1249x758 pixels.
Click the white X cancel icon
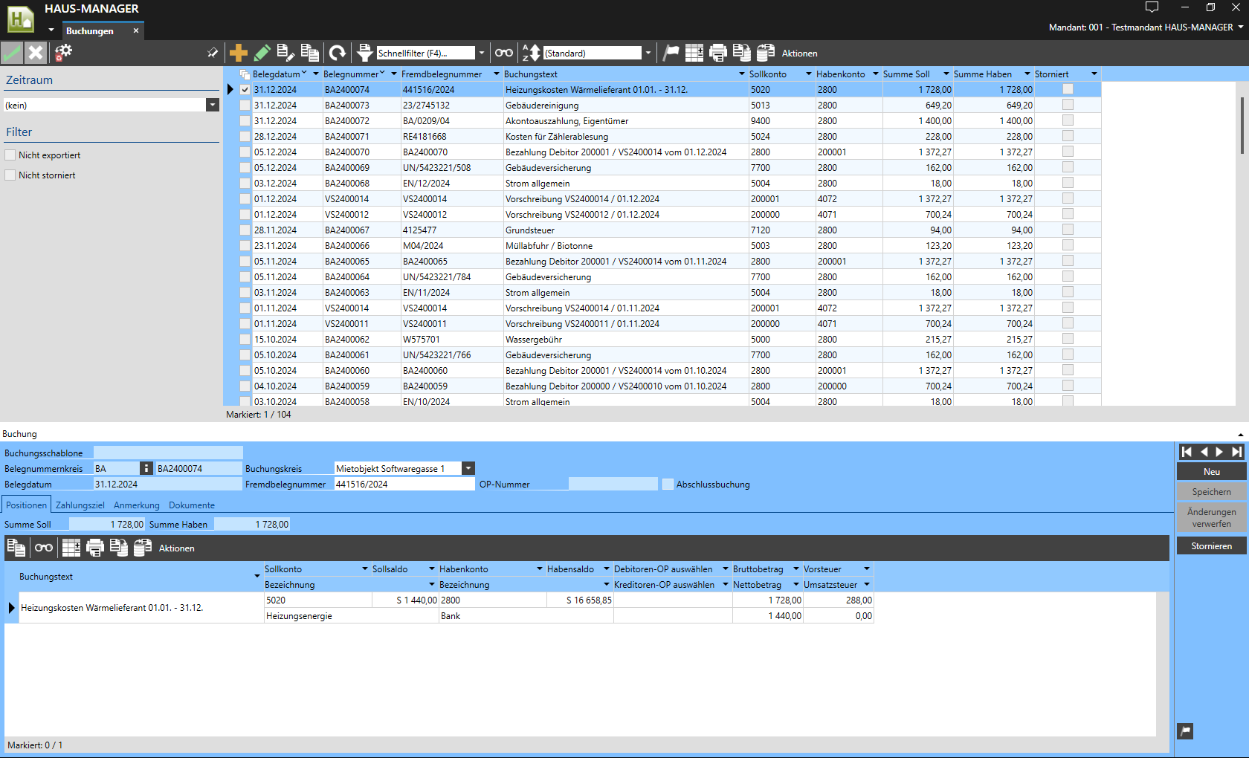(36, 53)
